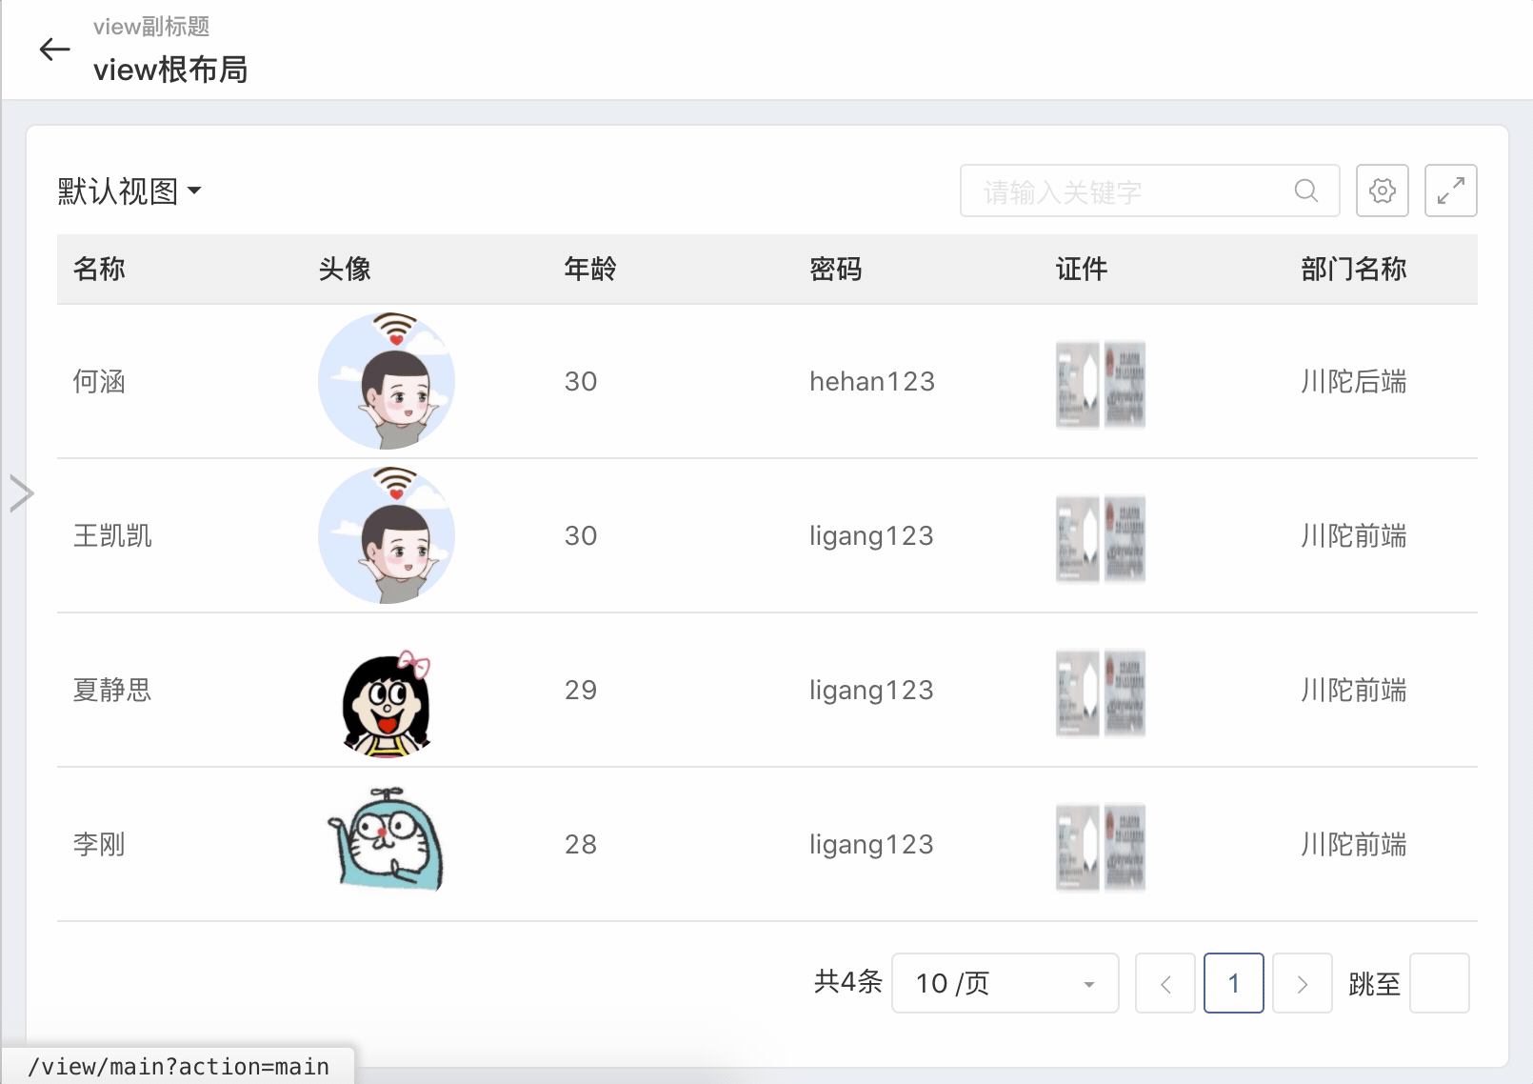Click 王凯凯's password ligang123
Screen dimensions: 1533x1084
(871, 536)
